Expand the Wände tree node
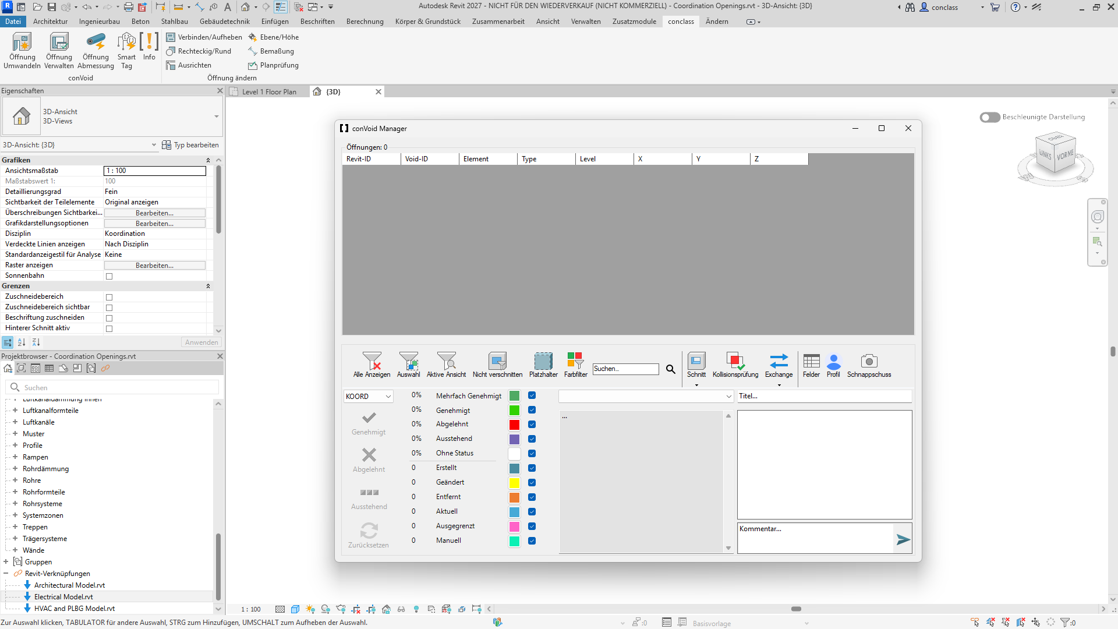Screen dimensions: 1118x629 [x=15, y=550]
